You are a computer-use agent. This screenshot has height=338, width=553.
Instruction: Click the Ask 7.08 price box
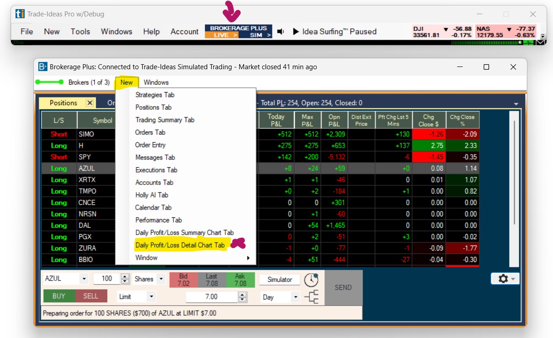click(x=240, y=280)
